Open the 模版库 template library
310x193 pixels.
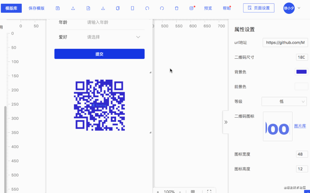pyautogui.click(x=11, y=8)
